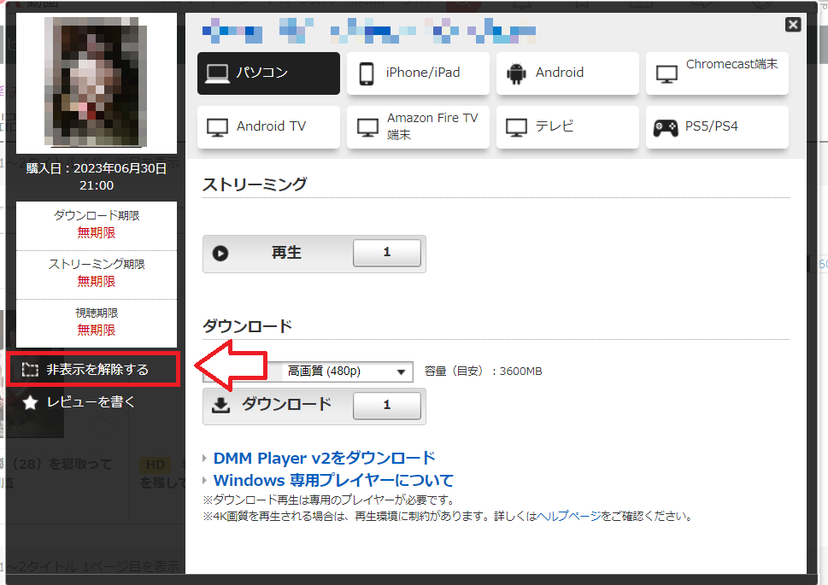Click the ダウンロード section heading
Screen dimensions: 828x585
pos(247,325)
